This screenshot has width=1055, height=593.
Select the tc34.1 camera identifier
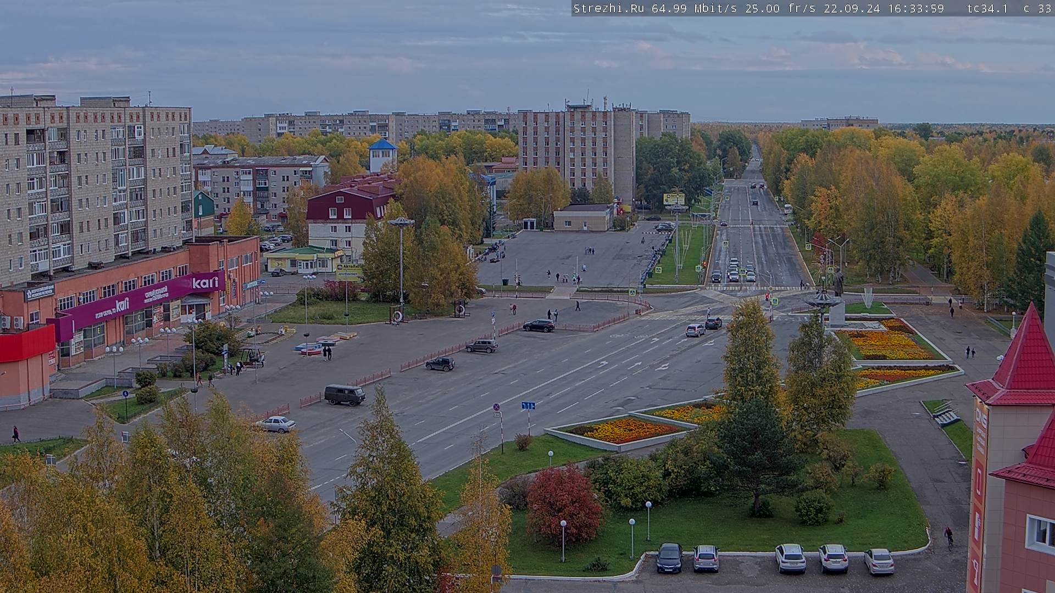coord(987,8)
